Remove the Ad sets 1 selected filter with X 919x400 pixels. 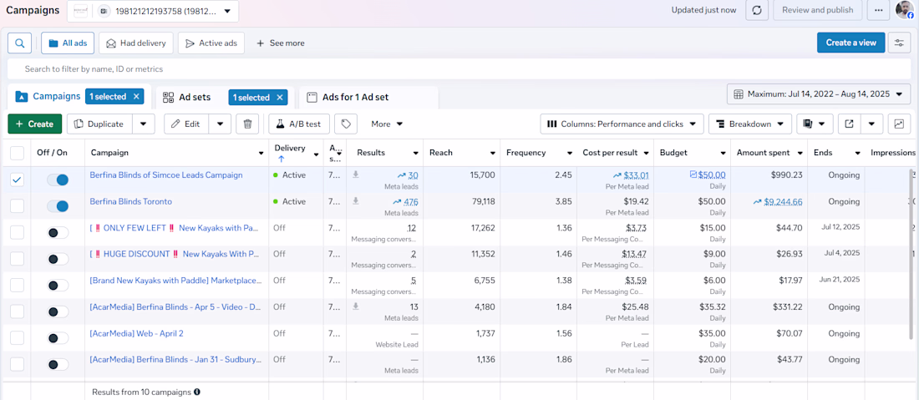click(280, 97)
